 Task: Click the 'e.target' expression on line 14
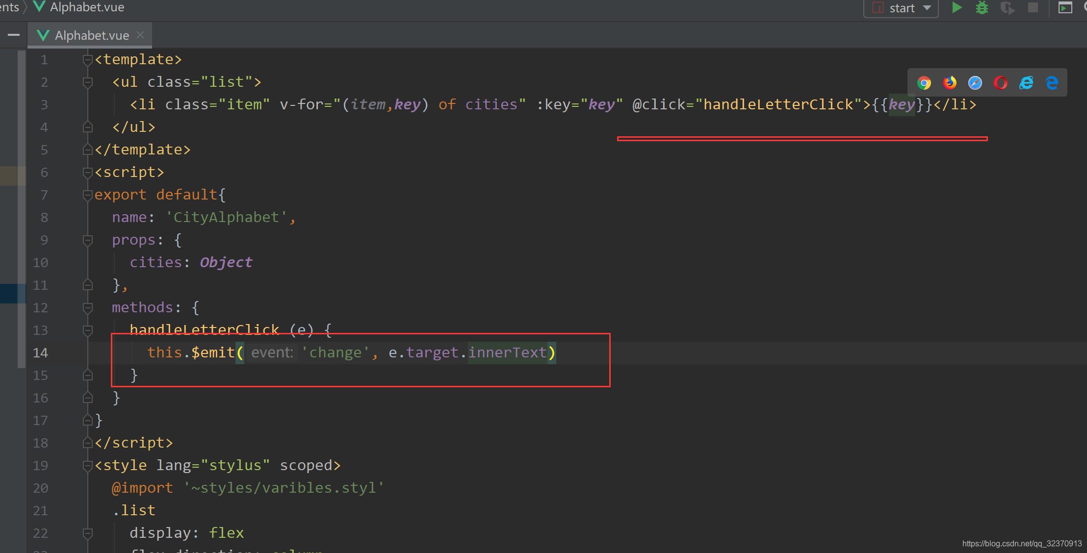(x=423, y=352)
